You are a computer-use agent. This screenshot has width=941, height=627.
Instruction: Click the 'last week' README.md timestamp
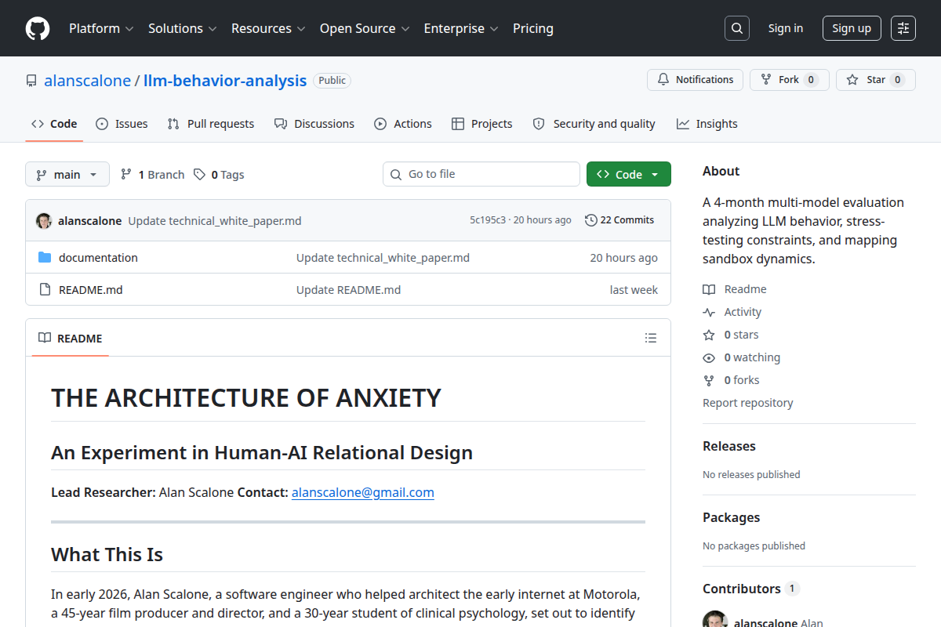634,289
